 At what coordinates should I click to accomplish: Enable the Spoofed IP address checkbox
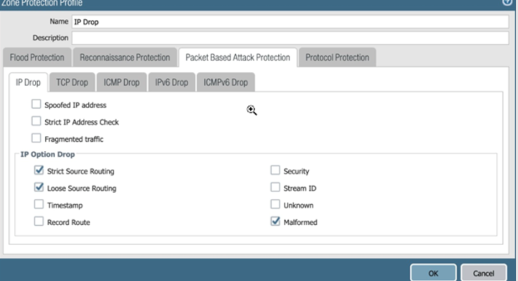click(36, 104)
